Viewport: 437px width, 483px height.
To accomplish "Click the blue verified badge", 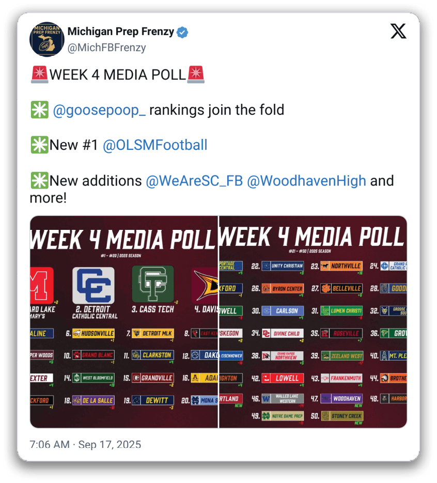I will tap(182, 32).
